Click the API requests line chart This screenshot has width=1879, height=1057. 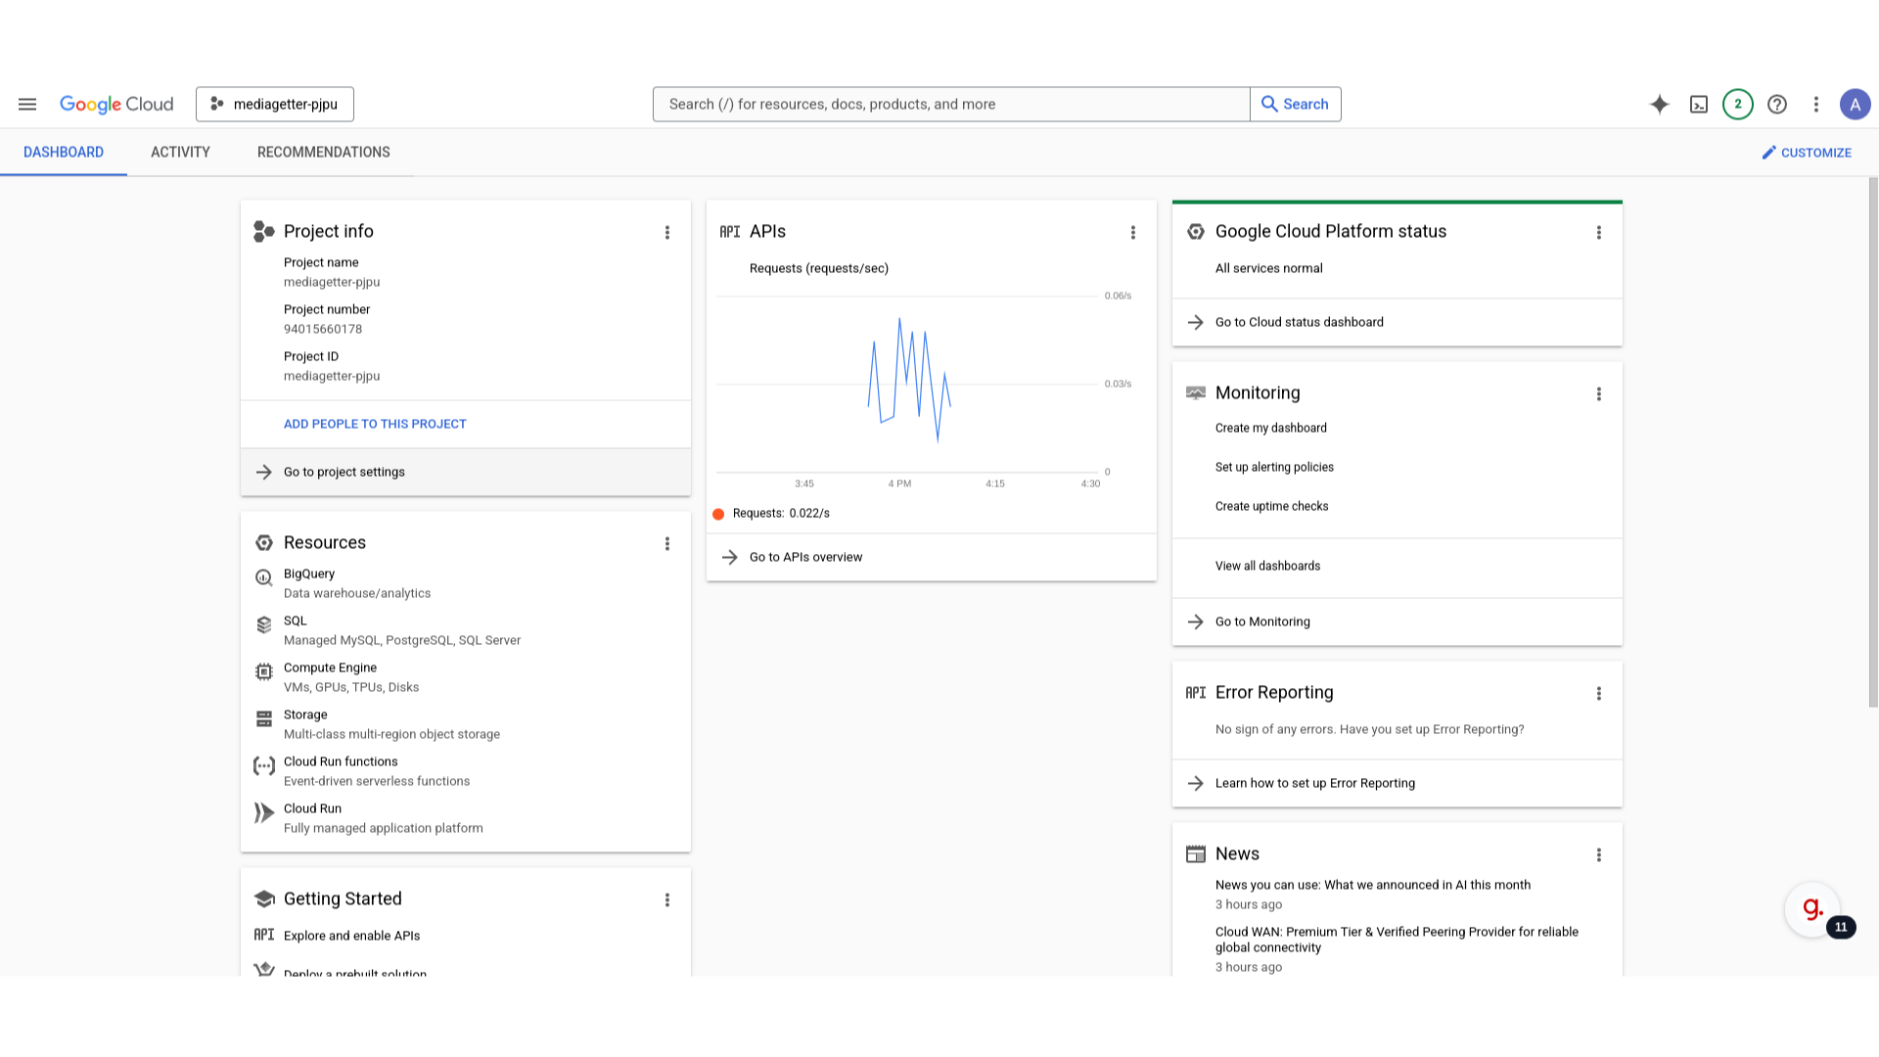pyautogui.click(x=909, y=382)
